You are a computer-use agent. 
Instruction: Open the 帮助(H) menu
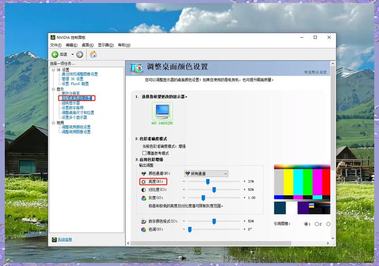(123, 45)
